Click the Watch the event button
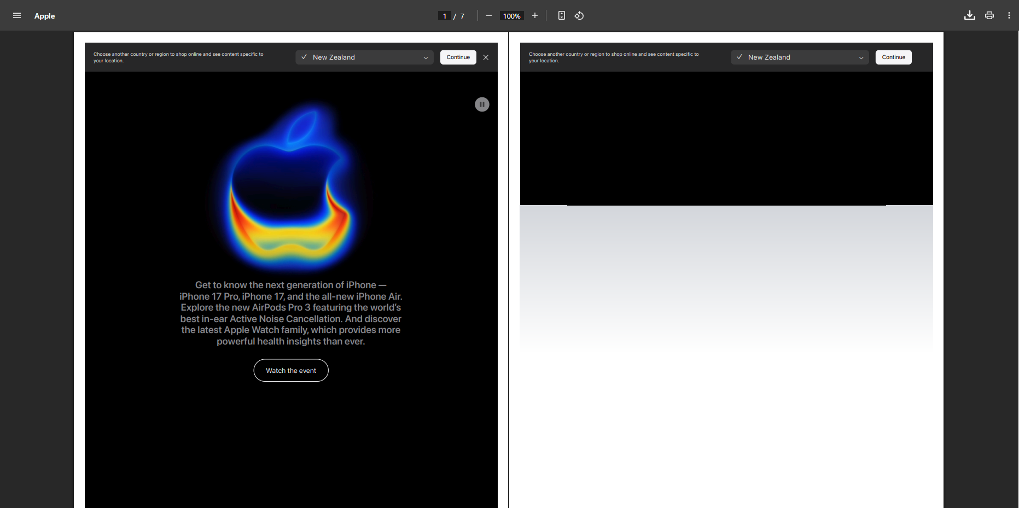 click(291, 371)
